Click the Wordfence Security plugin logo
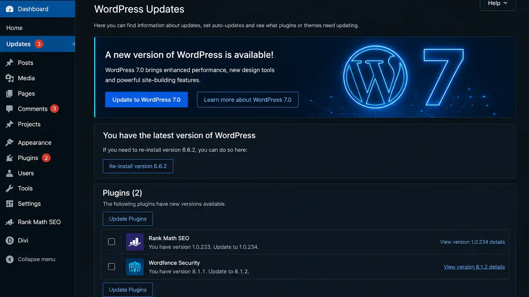 tap(135, 267)
